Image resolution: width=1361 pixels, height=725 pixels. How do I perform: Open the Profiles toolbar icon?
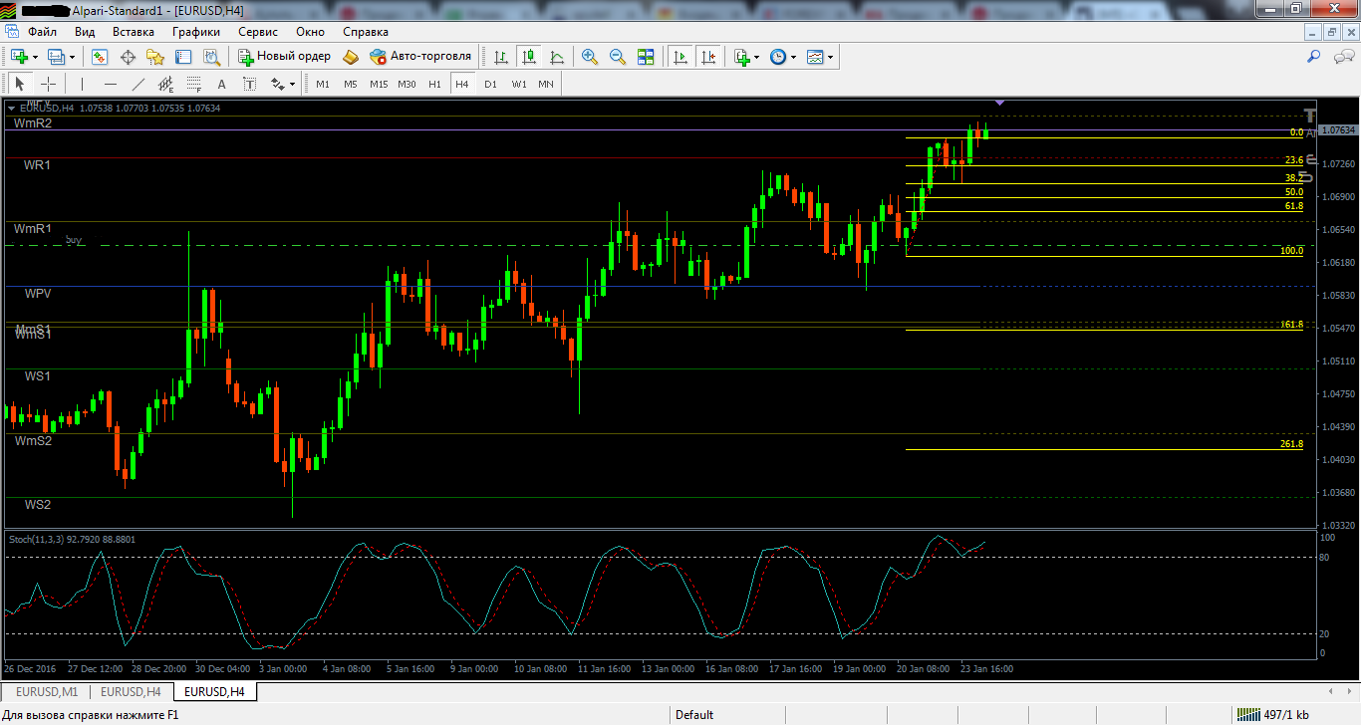tap(56, 57)
